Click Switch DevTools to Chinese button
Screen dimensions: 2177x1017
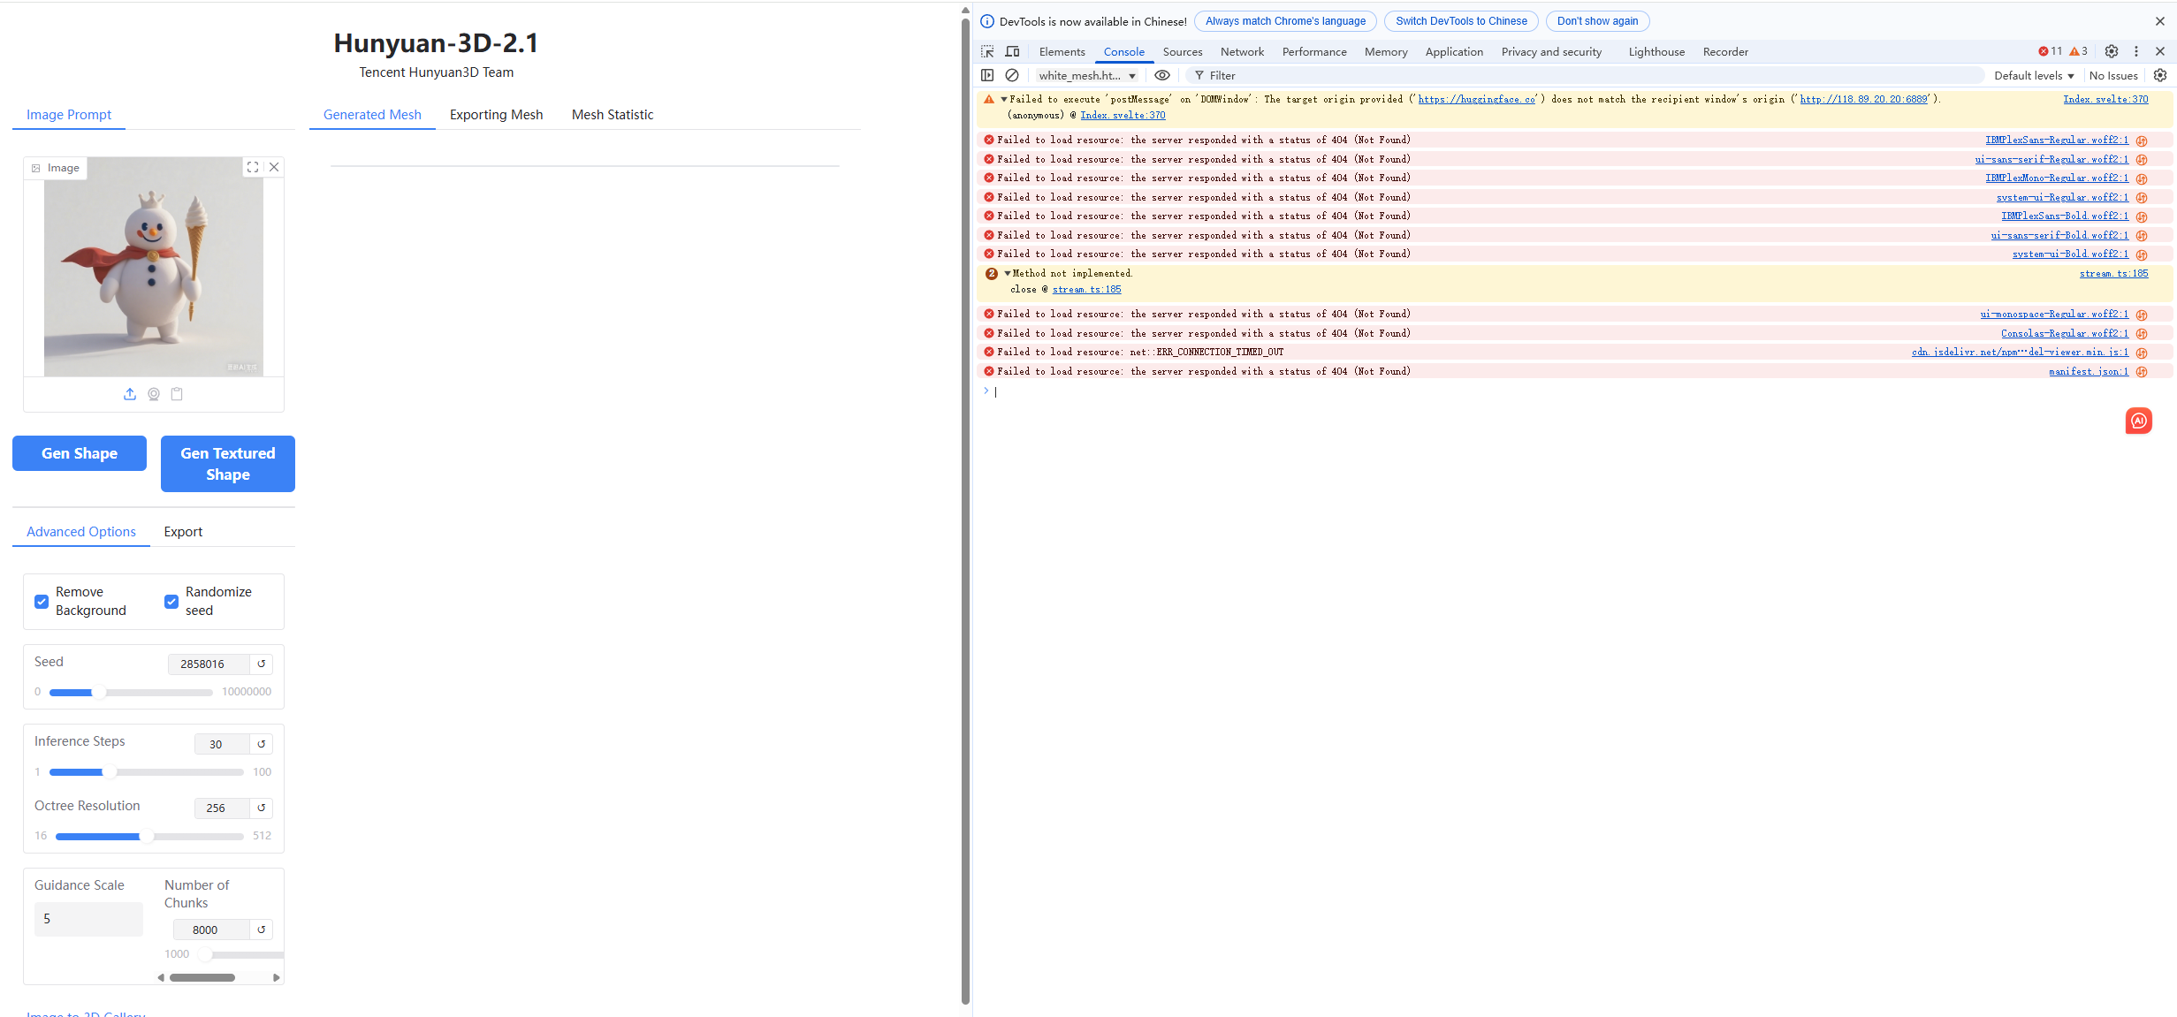tap(1461, 21)
